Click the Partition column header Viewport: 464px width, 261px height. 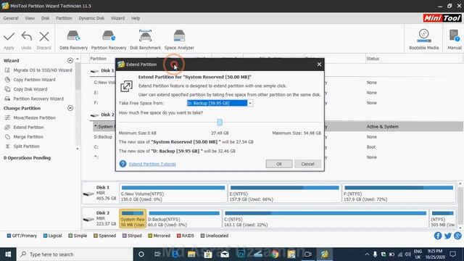99,59
